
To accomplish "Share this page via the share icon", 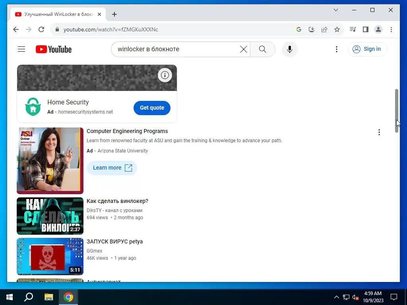I will [324, 29].
